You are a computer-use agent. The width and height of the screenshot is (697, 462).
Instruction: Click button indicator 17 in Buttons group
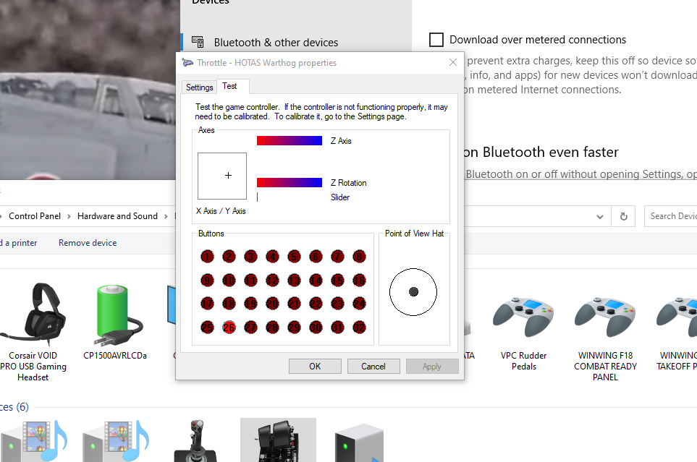207,304
